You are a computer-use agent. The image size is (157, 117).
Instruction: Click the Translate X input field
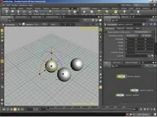130,39
